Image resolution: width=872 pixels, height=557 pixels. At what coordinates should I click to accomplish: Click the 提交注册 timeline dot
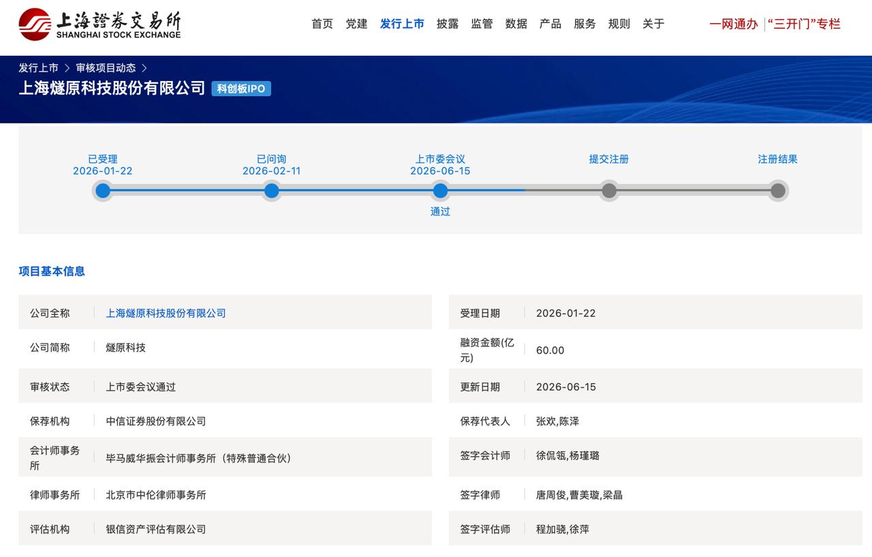[x=609, y=191]
